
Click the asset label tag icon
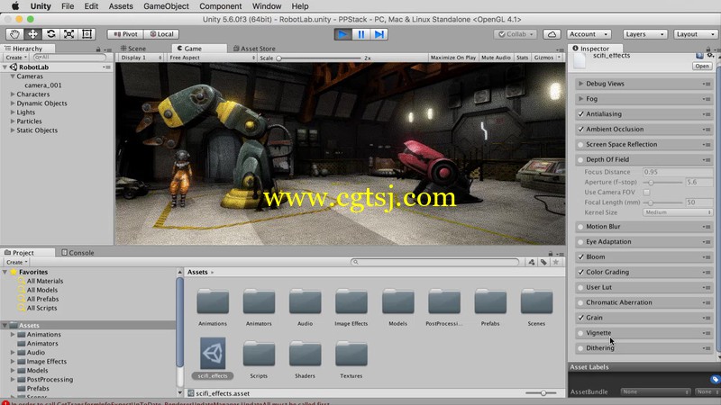coord(714,379)
